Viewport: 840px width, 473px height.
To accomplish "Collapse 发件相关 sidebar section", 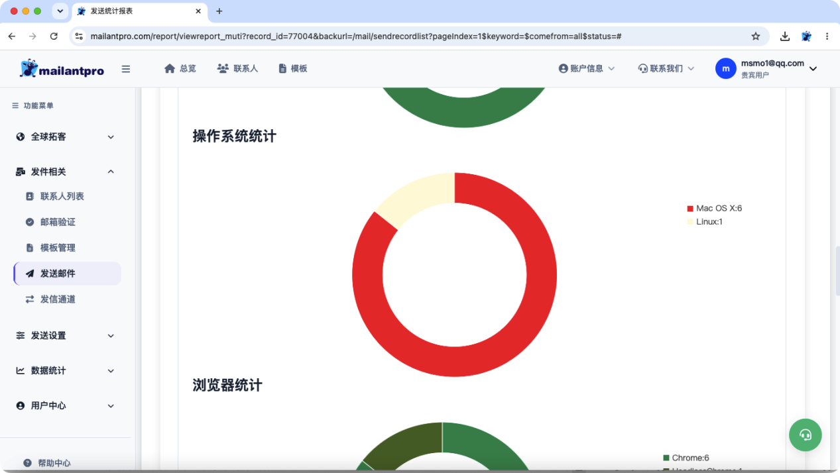I will tap(65, 172).
